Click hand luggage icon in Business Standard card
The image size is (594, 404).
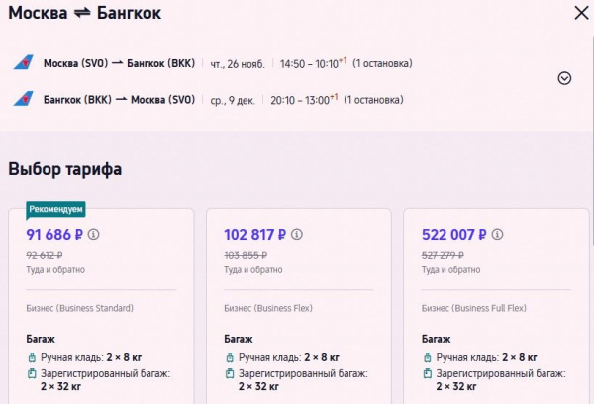(x=32, y=357)
